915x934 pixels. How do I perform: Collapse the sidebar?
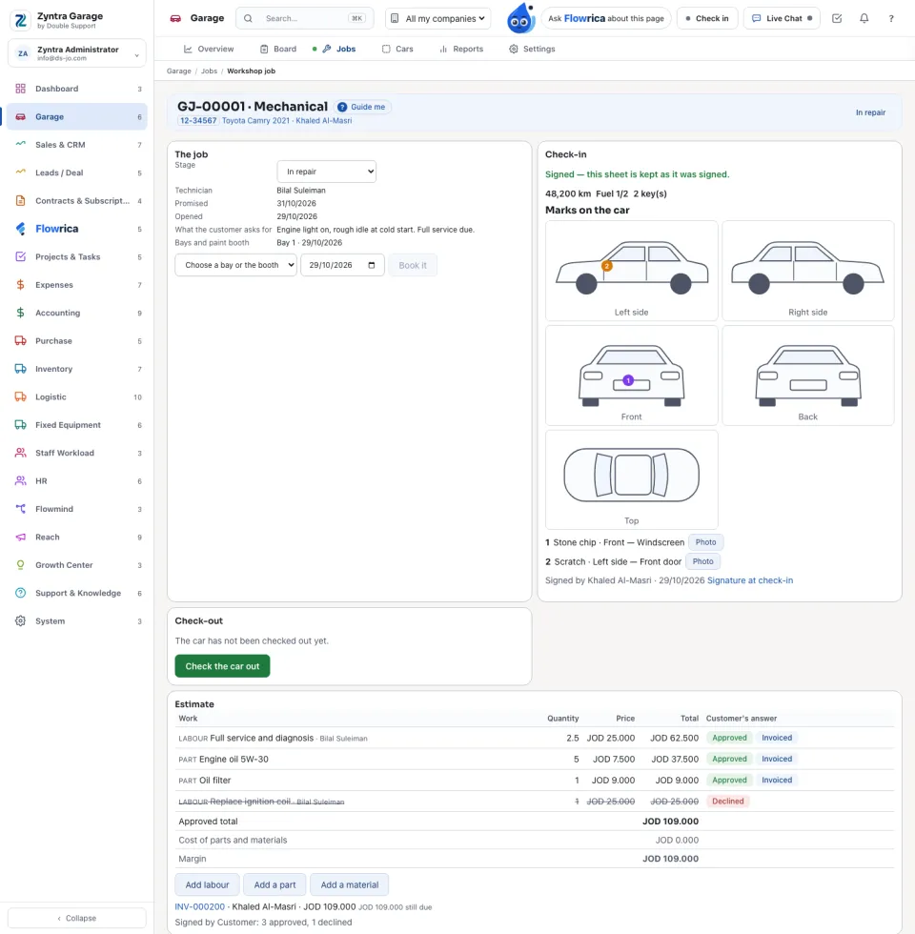click(77, 918)
